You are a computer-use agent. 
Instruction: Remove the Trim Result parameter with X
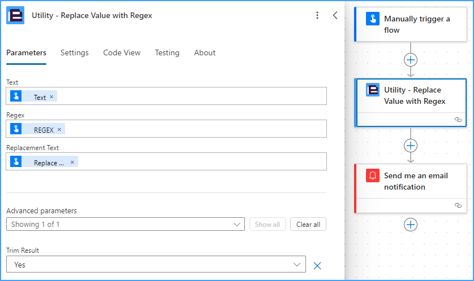point(317,266)
